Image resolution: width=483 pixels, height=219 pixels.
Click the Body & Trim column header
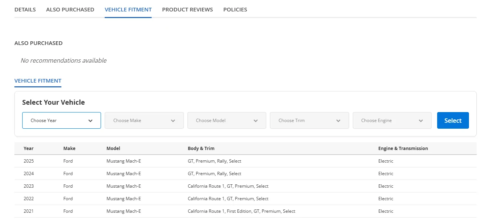(201, 149)
